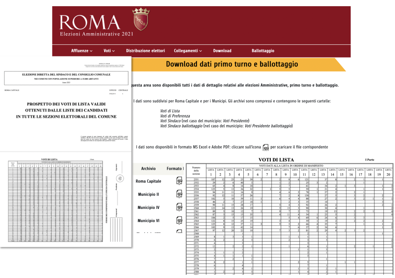Select the Municipio II archive name

click(149, 194)
